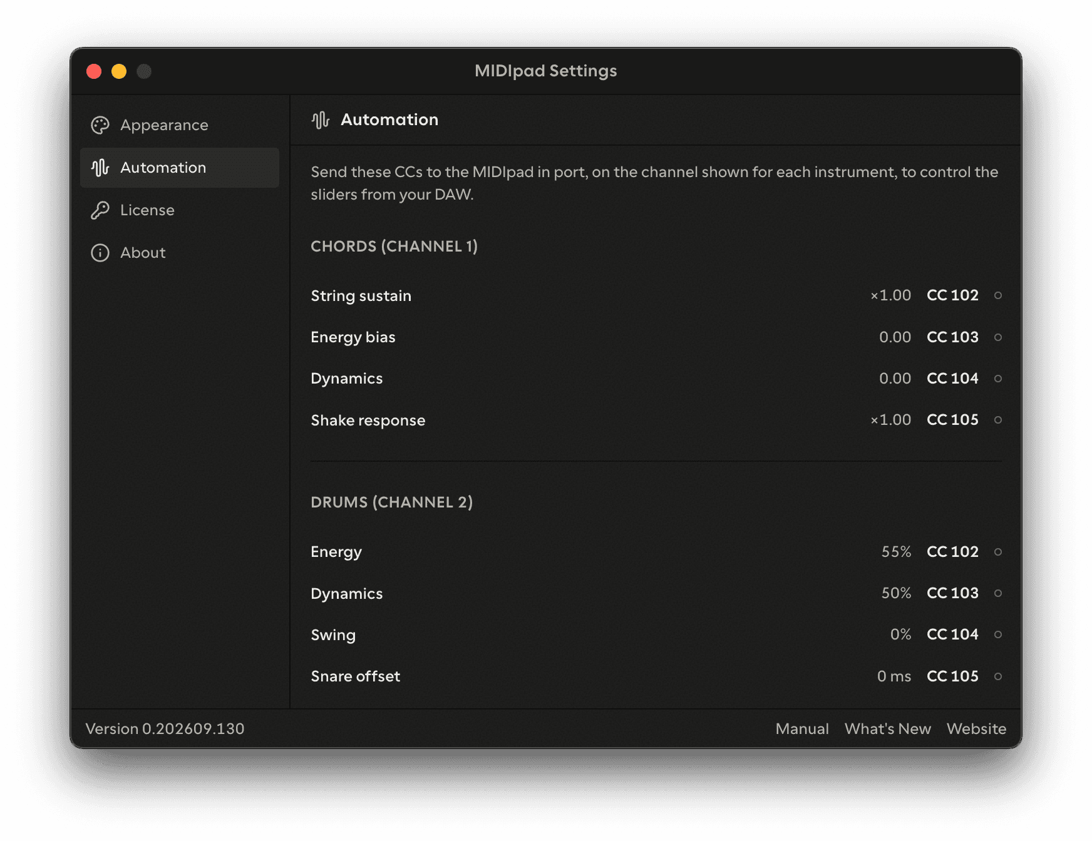The width and height of the screenshot is (1092, 841).
Task: Click the 0 ms value for Snare offset
Action: point(894,676)
